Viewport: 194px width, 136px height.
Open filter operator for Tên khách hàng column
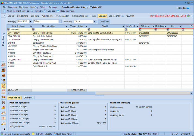pos(33,30)
